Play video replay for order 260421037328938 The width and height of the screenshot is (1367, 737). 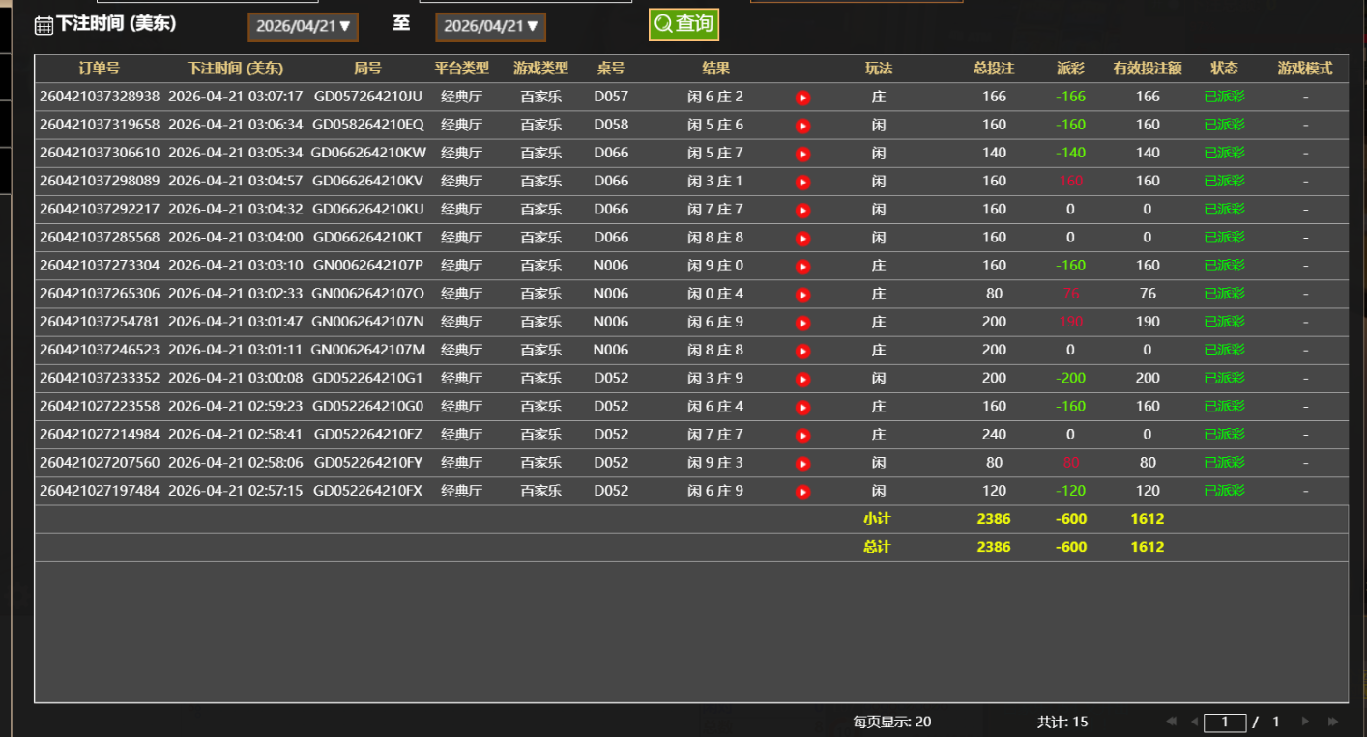(802, 98)
